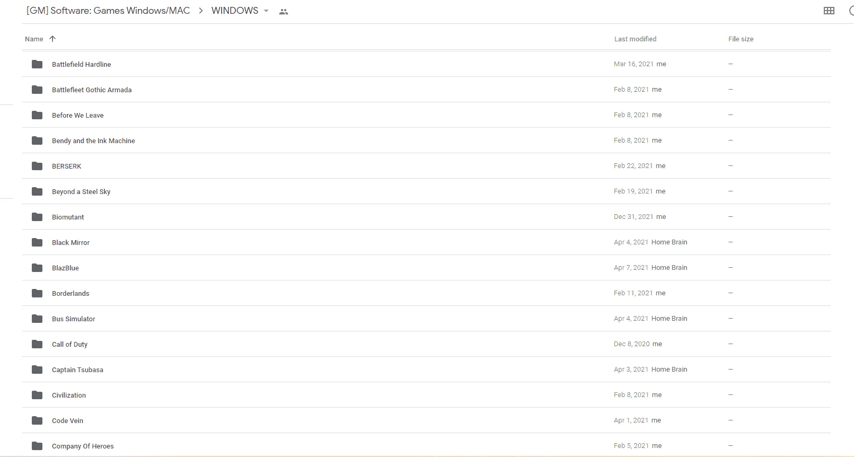Select Black Mirror folder icon
The height and width of the screenshot is (457, 854).
(37, 242)
